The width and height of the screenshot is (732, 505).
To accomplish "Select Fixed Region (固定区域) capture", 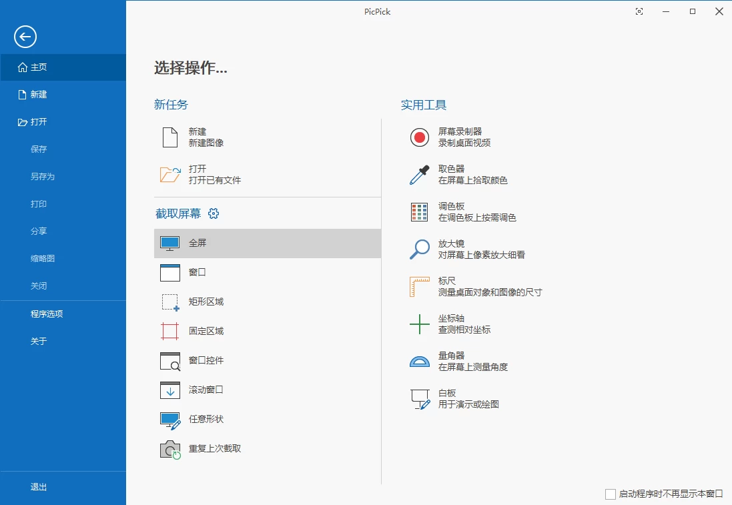I will (x=206, y=331).
